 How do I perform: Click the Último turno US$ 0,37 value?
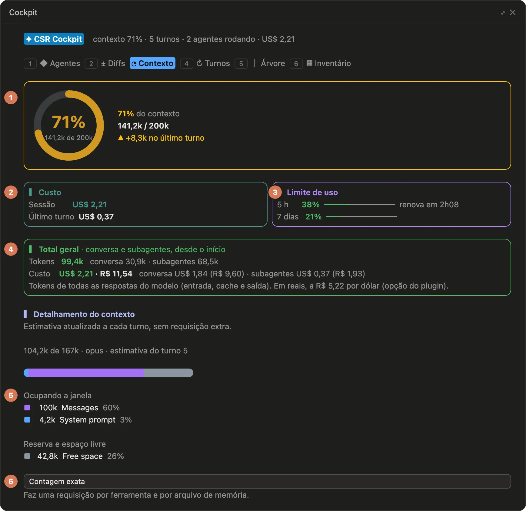pos(96,217)
